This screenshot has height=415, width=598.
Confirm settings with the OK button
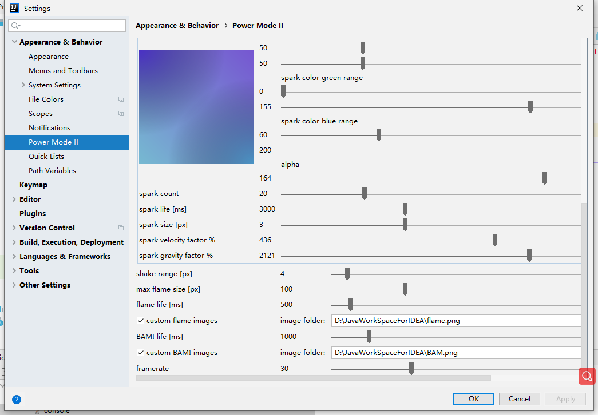(473, 398)
